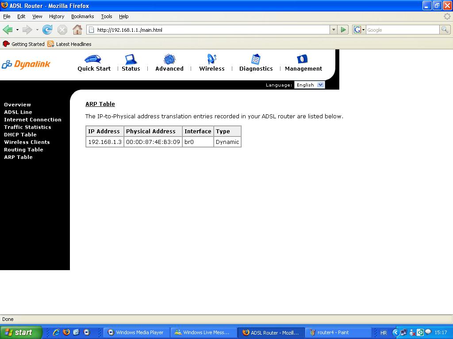Screen dimensions: 453x339
Task: Click the IP Address column header
Action: coord(105,131)
